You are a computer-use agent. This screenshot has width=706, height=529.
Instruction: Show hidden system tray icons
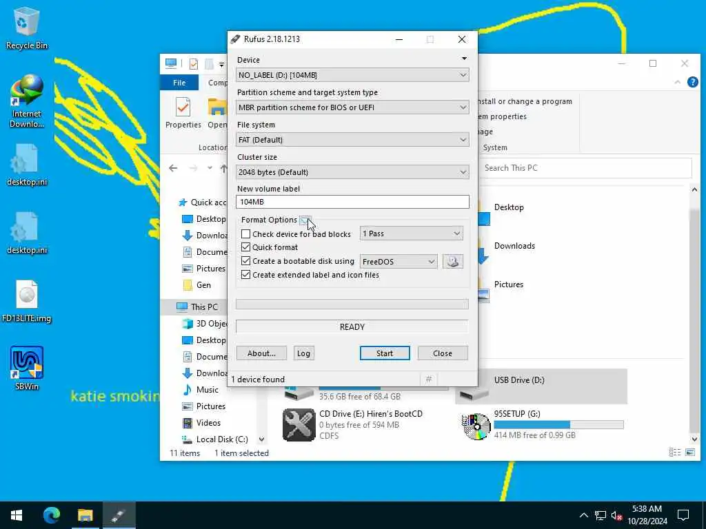(583, 515)
